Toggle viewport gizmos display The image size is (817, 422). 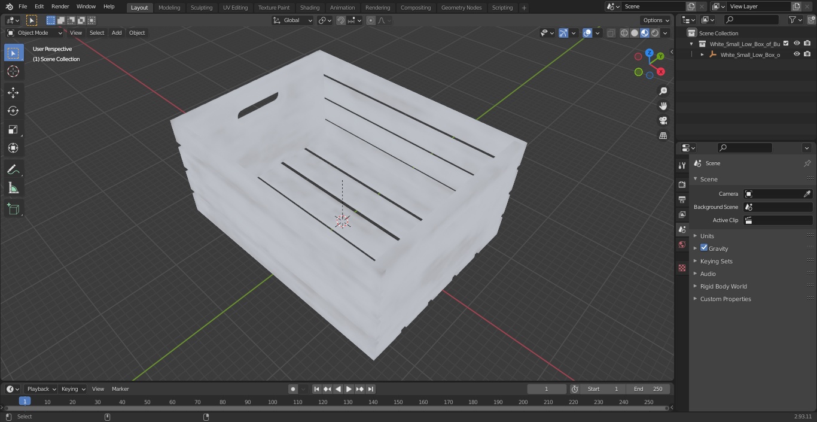point(563,33)
